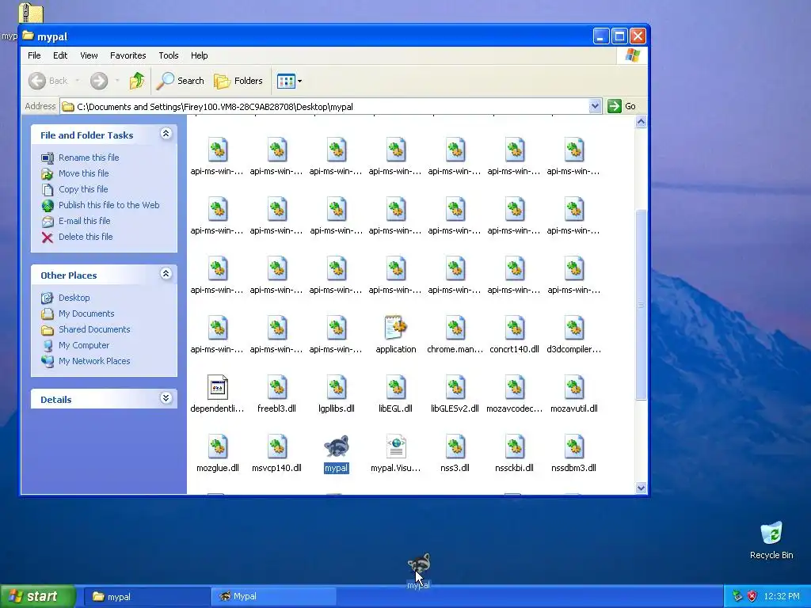Select libGLESv2.dll file

pos(455,393)
